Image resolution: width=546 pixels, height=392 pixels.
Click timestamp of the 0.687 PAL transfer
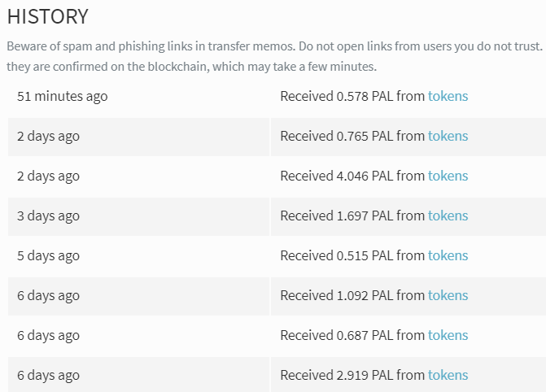point(48,336)
